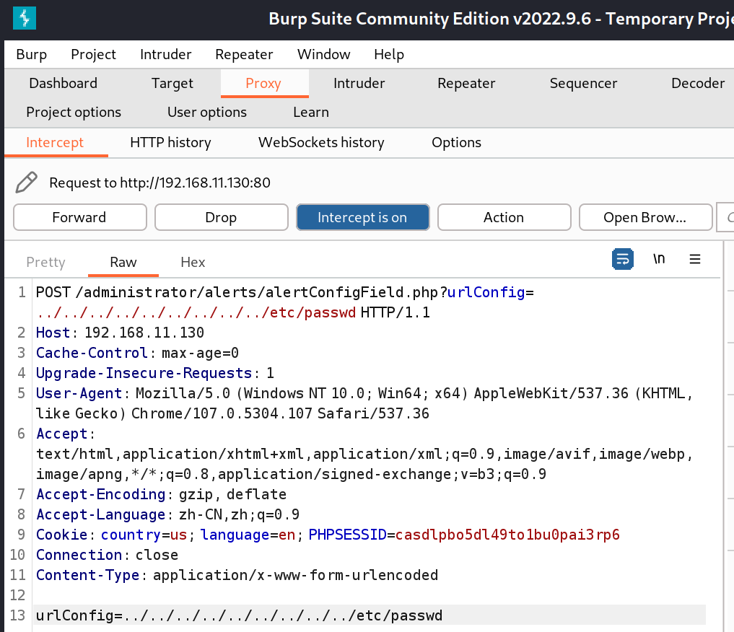
Task: Select the Raw view tab
Action: pyautogui.click(x=123, y=262)
